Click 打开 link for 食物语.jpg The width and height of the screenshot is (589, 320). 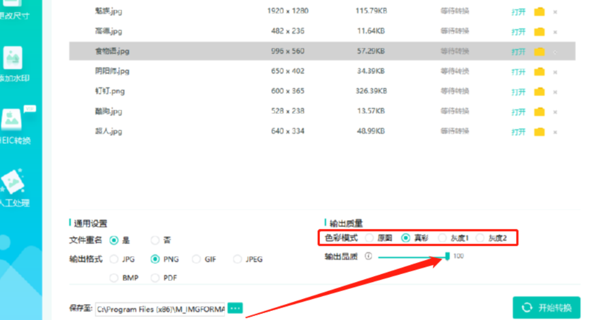click(x=518, y=52)
